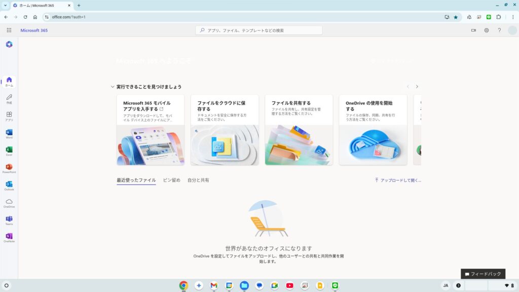This screenshot has width=519, height=292.
Task: Click アップロードして開く link
Action: tap(398, 180)
